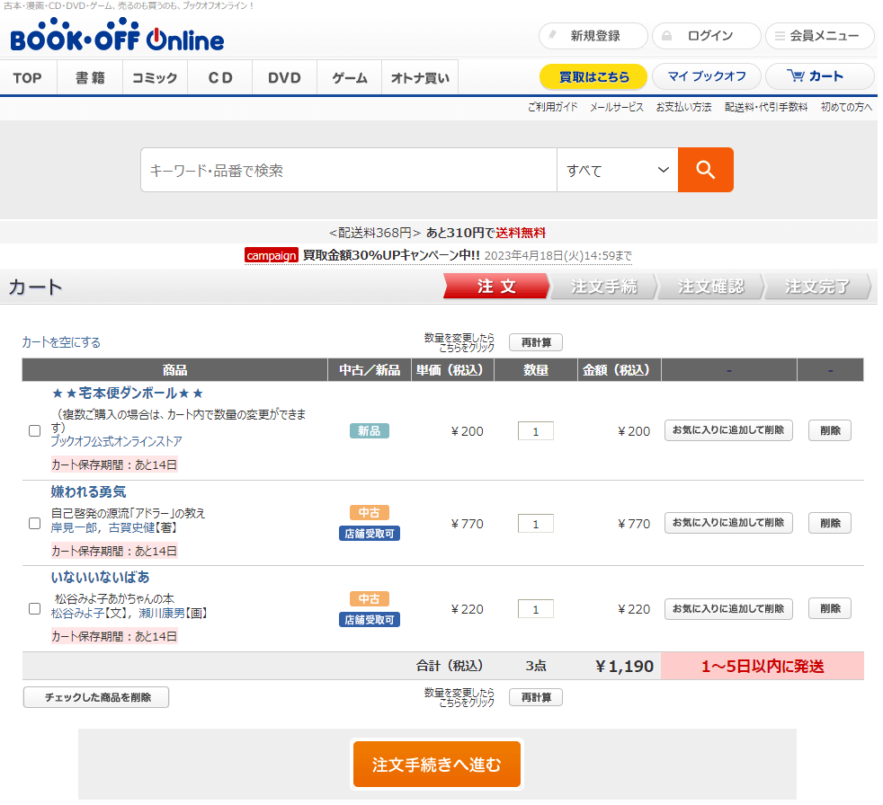Click the 中古 badge for いないいないばあ
This screenshot has height=805, width=883.
click(370, 599)
